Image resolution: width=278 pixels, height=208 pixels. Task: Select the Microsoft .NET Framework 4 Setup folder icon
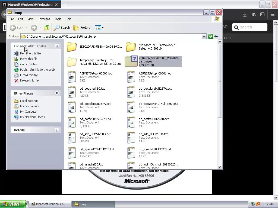click(131, 47)
